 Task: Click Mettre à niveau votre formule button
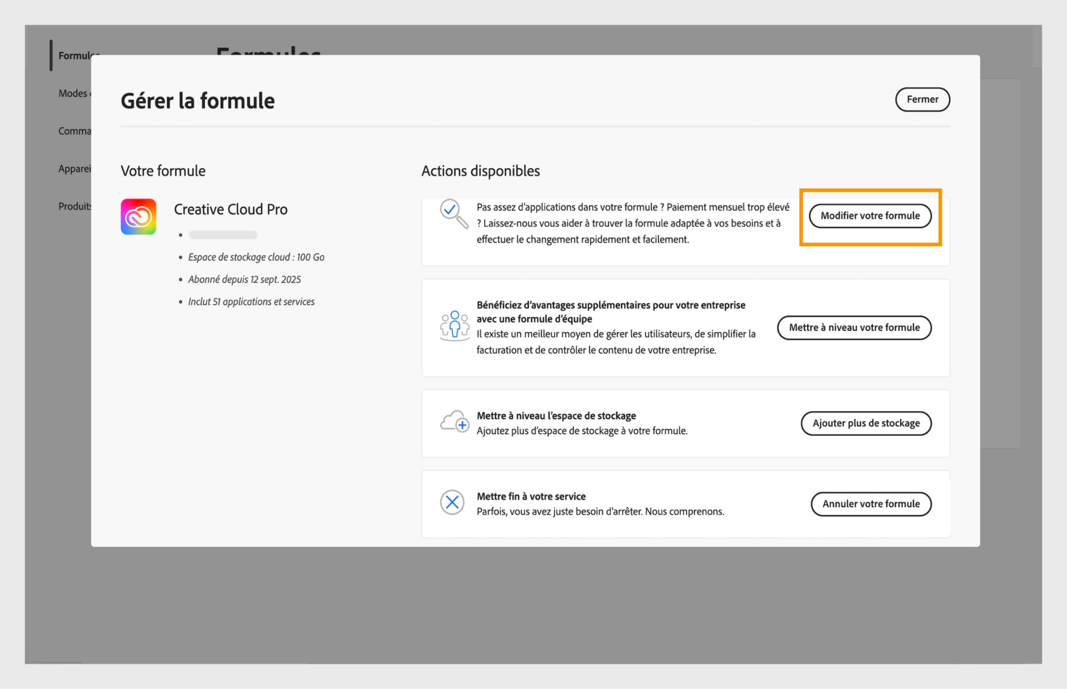pos(854,327)
